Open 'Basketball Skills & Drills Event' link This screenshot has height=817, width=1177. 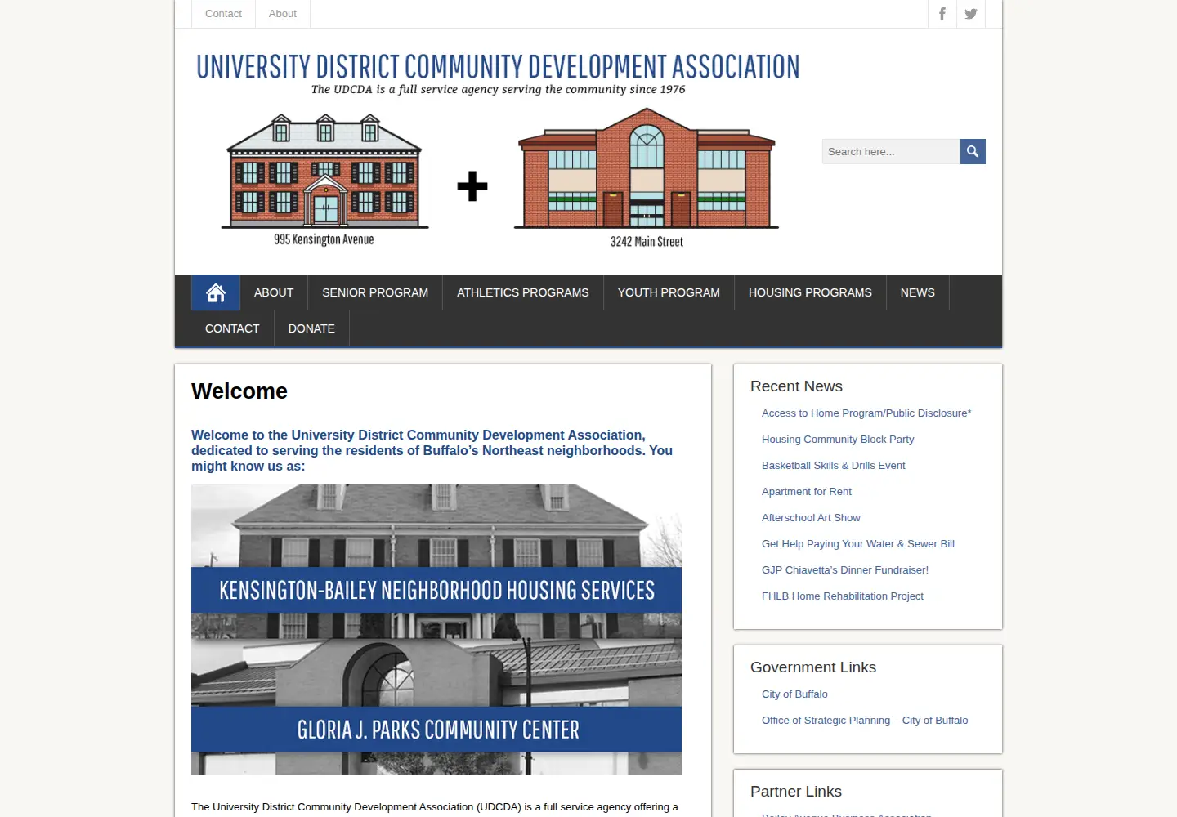[834, 466]
